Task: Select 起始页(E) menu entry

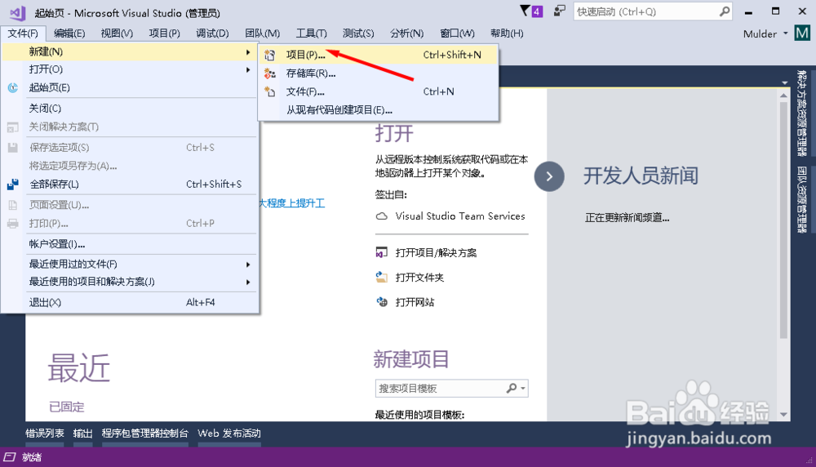Action: click(x=130, y=87)
